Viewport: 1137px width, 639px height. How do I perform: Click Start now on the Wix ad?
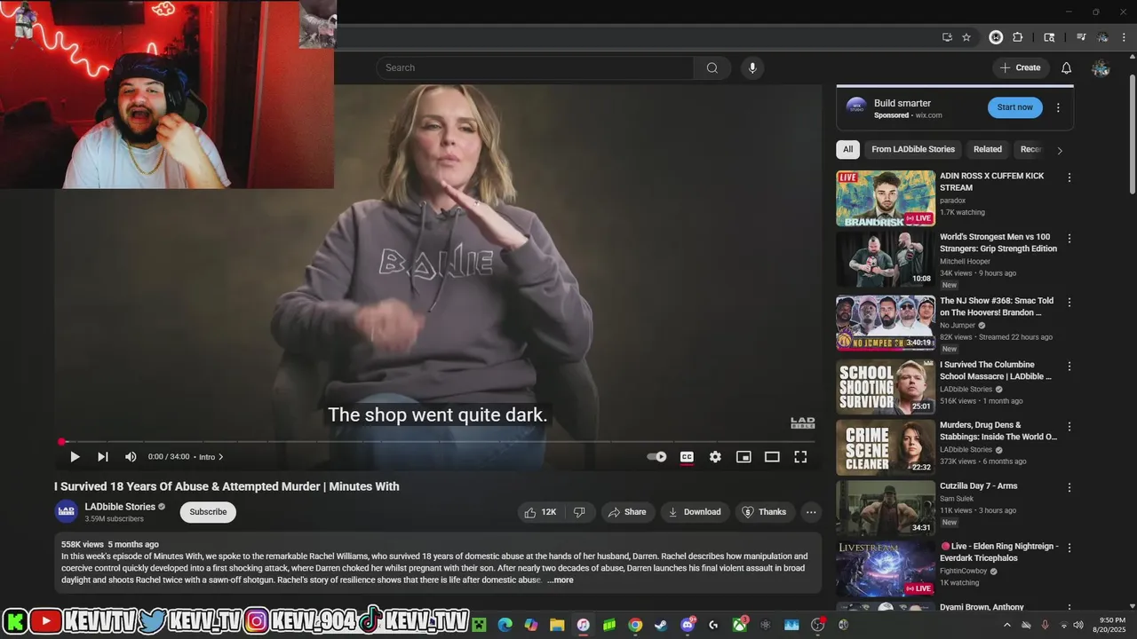tap(1014, 107)
